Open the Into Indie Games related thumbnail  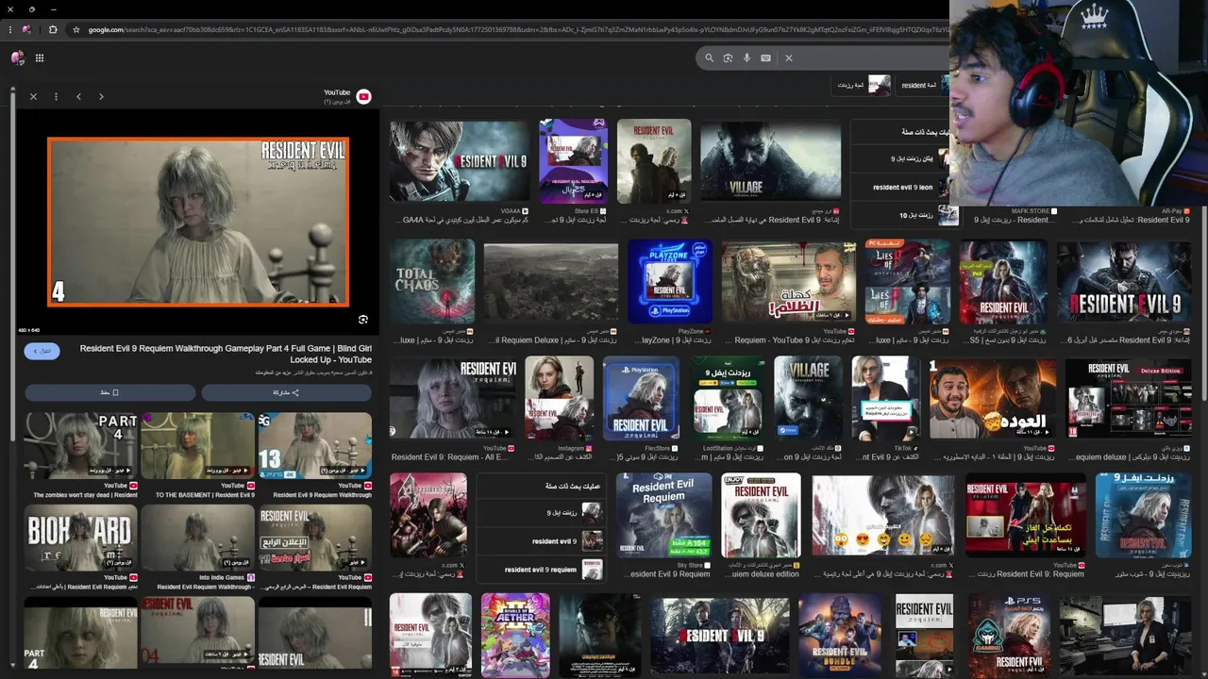point(197,538)
